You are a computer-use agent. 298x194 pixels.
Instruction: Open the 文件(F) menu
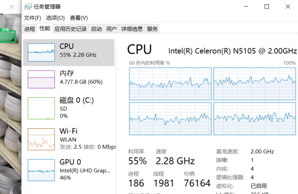pos(32,18)
